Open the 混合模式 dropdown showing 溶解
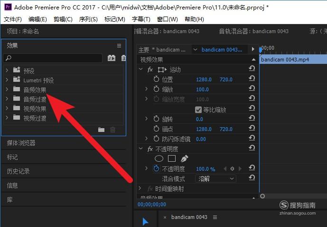327x227 pixels. [215, 179]
